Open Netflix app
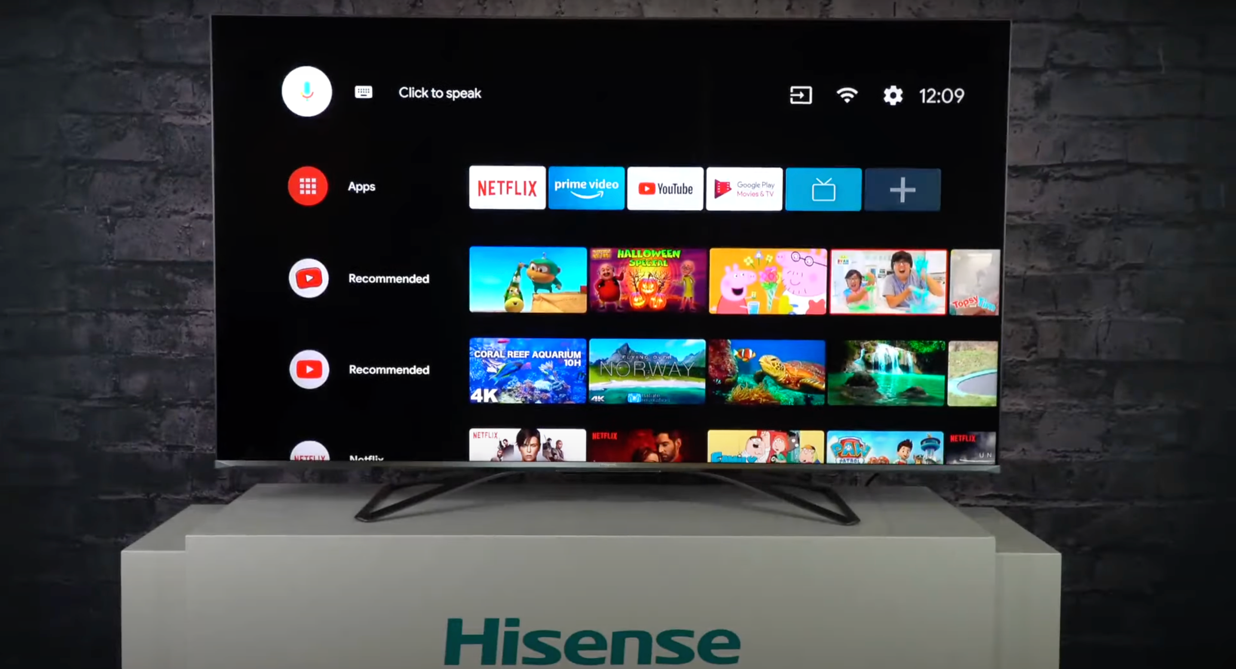This screenshot has width=1236, height=669. tap(507, 186)
